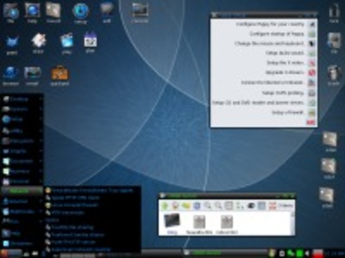Click the lock padlock desktop icon
345x258 pixels.
click(x=334, y=13)
